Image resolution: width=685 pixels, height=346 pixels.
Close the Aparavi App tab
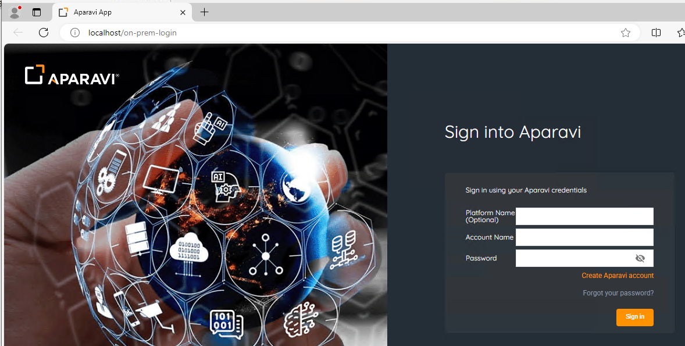tap(183, 12)
